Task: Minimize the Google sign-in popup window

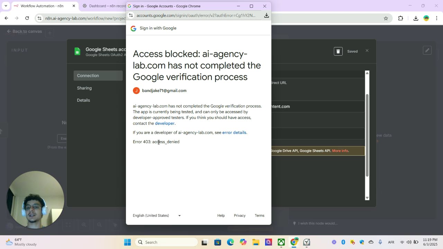Action: click(x=238, y=6)
